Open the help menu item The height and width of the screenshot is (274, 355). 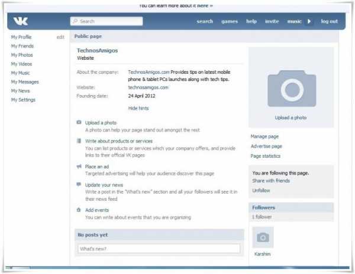pyautogui.click(x=251, y=21)
